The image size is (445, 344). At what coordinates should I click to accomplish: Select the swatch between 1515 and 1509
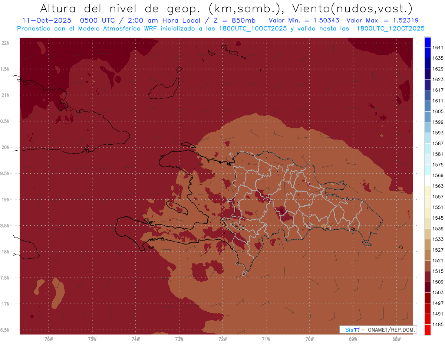pyautogui.click(x=428, y=276)
